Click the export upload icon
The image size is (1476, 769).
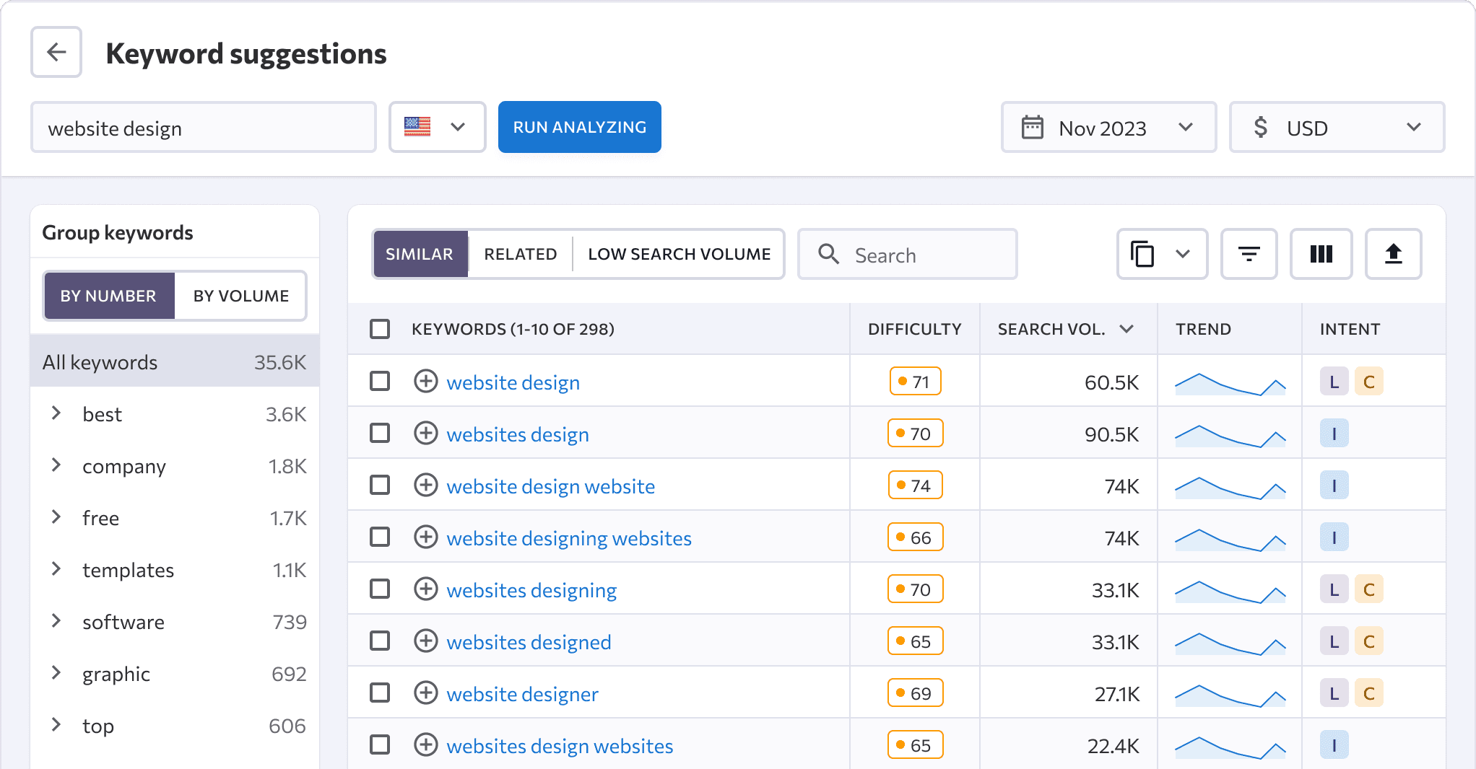pos(1394,254)
